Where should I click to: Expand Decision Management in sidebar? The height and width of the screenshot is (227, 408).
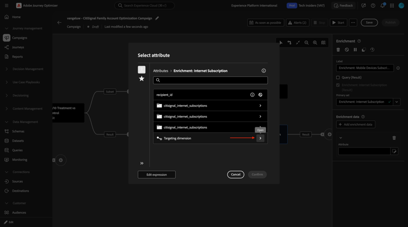tap(7, 69)
